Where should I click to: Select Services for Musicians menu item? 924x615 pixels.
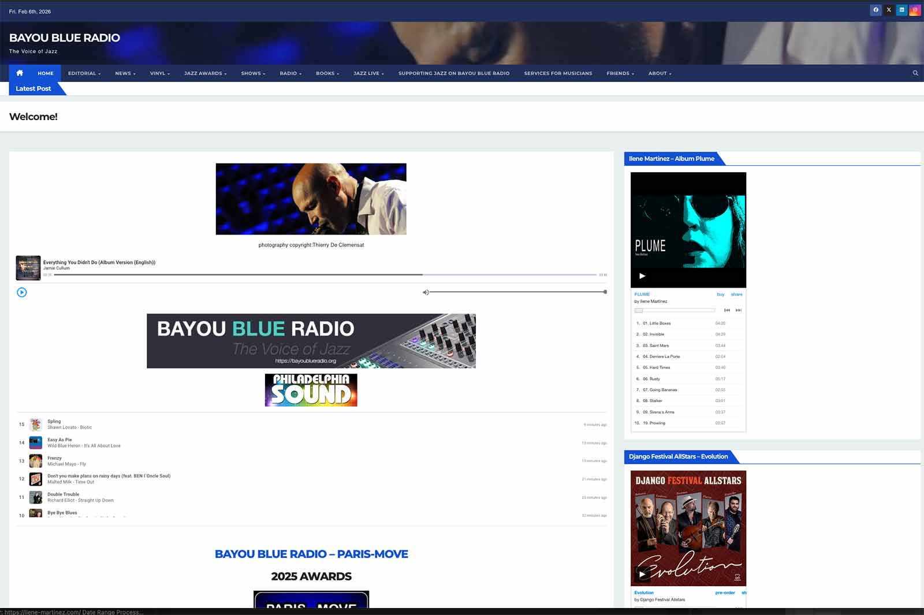click(x=558, y=73)
